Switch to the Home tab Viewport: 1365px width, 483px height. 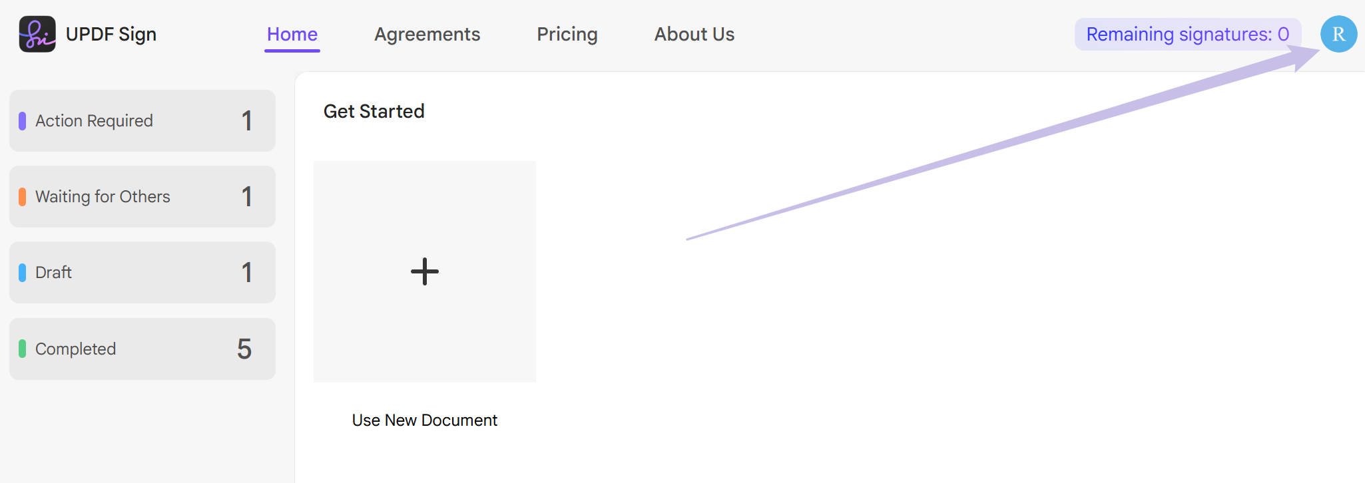point(292,34)
